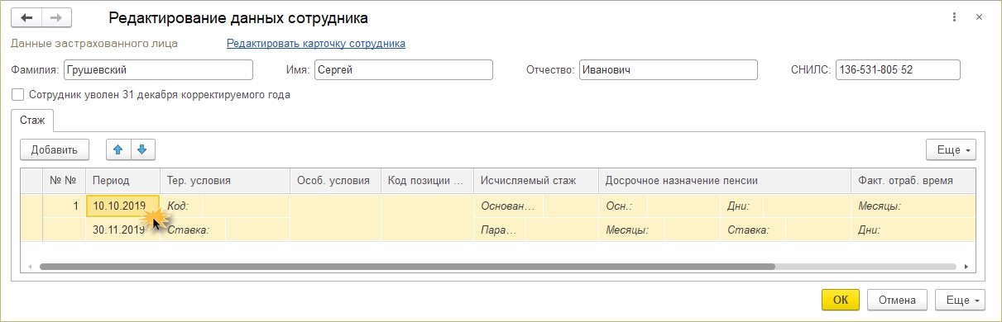
Task: Cancel editing with 'Отмена' button
Action: 897,300
